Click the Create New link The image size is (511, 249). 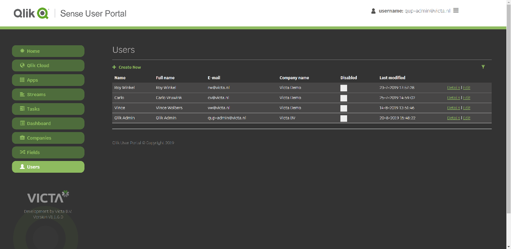[x=130, y=67]
